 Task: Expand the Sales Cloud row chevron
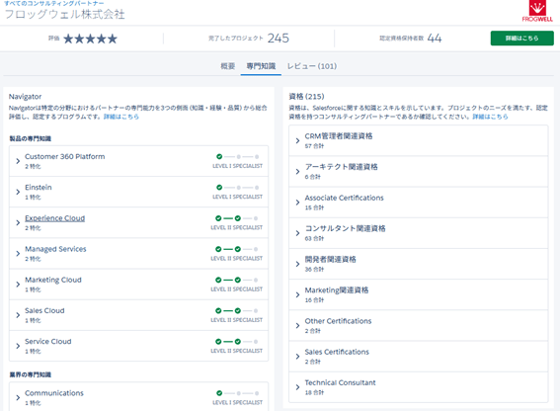(18, 315)
